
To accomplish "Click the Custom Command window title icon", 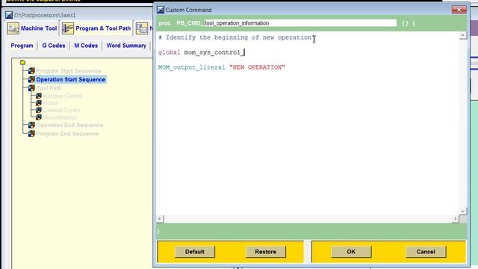I will (x=161, y=10).
